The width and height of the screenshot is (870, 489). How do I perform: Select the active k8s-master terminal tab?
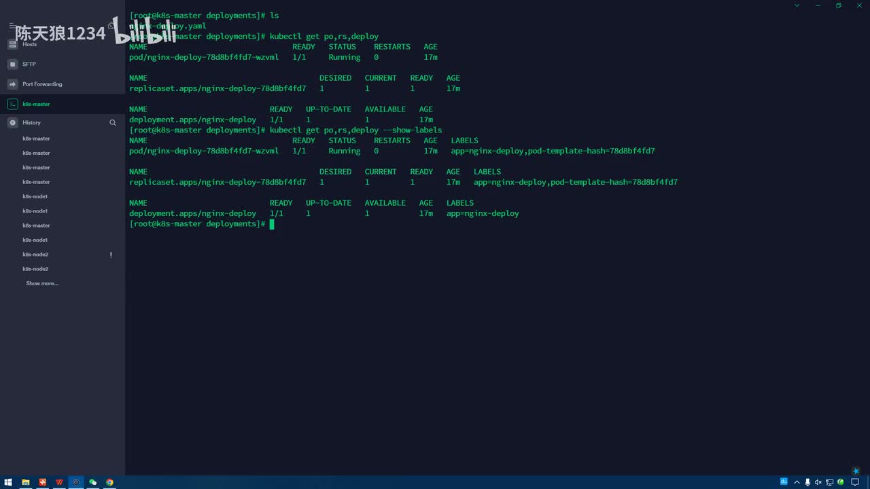(x=63, y=104)
